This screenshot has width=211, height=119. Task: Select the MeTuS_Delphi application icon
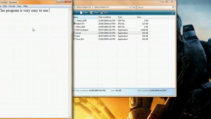coord(75,30)
